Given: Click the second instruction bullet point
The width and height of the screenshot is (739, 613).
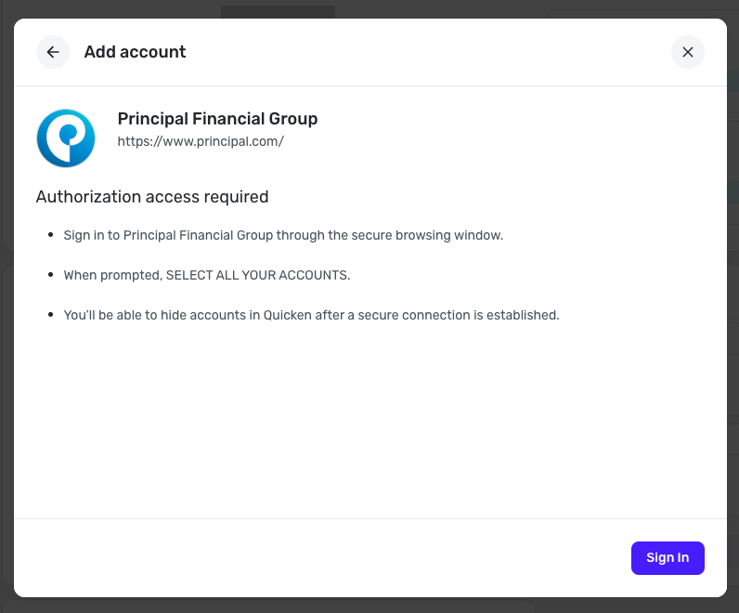Looking at the screenshot, I should coord(50,275).
